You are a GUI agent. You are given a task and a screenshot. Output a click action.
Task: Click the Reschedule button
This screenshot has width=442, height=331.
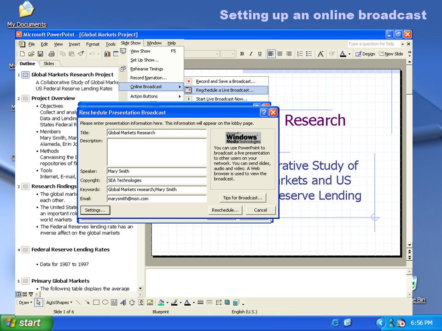pos(225,210)
